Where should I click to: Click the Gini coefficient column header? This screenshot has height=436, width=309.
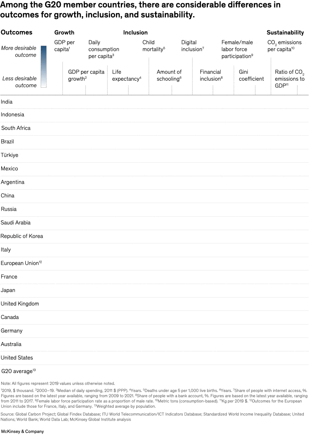pyautogui.click(x=251, y=75)
